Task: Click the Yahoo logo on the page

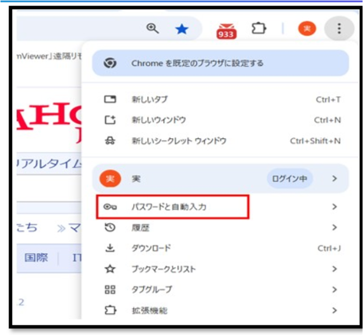Action: pos(49,122)
